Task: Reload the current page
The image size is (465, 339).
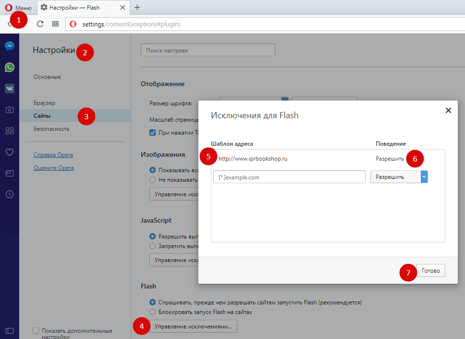Action: click(40, 24)
